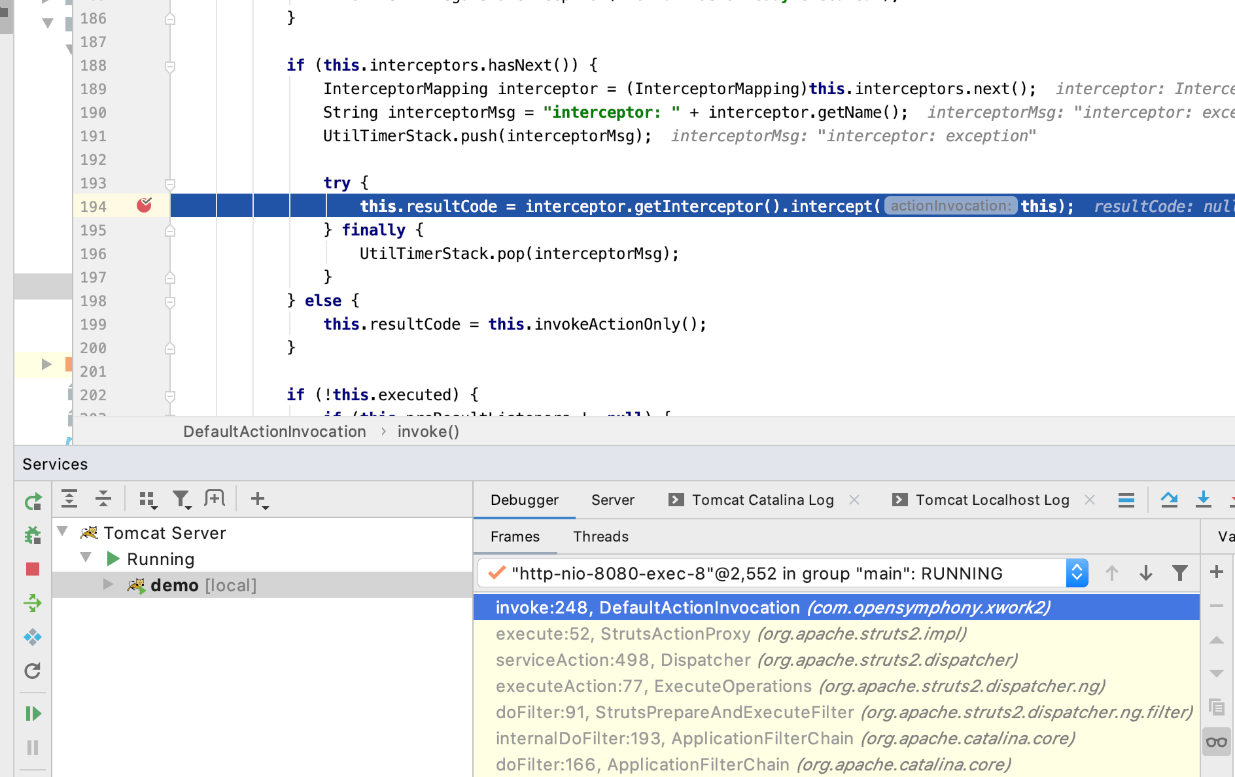Screen dimensions: 1235x777
Task: Select frame executeAction:77, ExecuteOperations
Action: pos(837,686)
